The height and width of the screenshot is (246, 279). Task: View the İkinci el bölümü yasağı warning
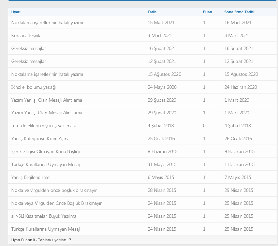tap(34, 87)
